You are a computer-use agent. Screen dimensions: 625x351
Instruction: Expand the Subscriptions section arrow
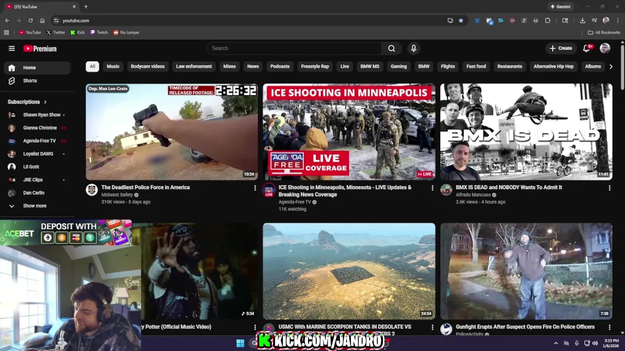coord(45,102)
